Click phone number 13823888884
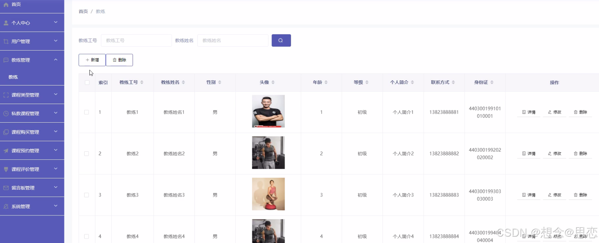The image size is (599, 243). (444, 236)
